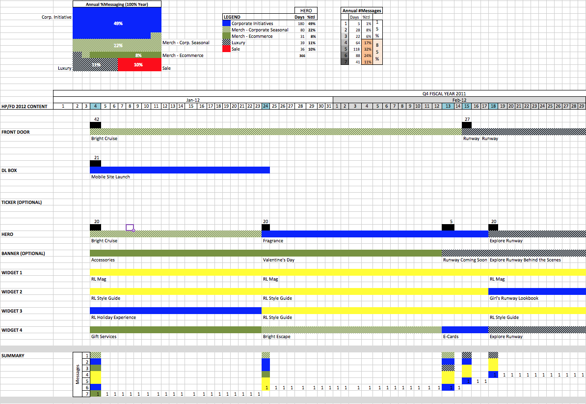This screenshot has height=404, width=586.
Task: Click the 'Gift Services' label
Action: [104, 337]
